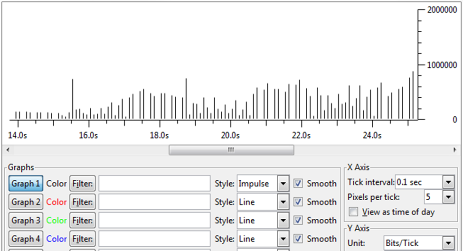Viewport: 463px width, 251px height.
Task: Open the Graph 3 Line style dropdown
Action: [x=263, y=220]
